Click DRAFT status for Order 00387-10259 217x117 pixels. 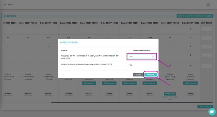tap(89, 94)
